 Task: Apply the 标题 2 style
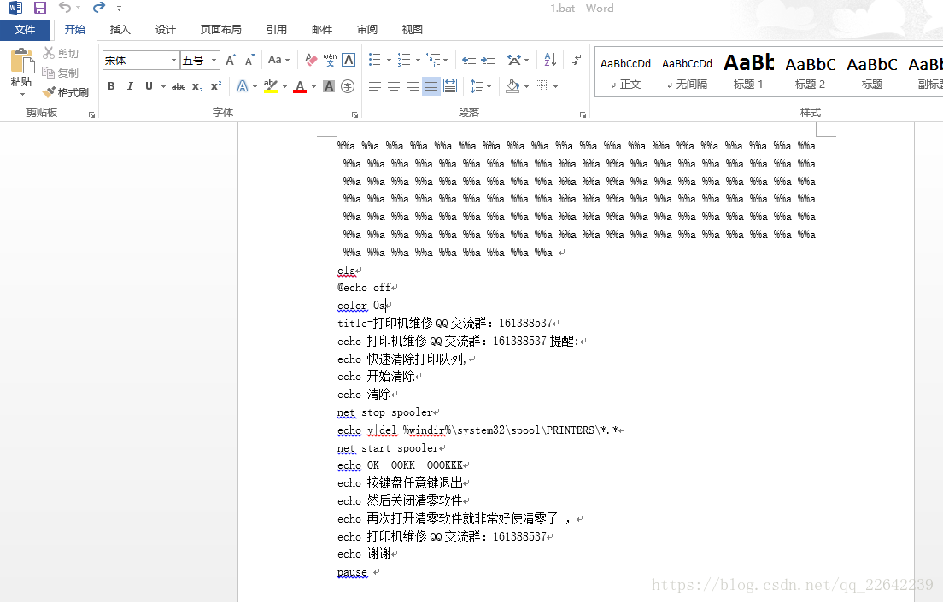[x=810, y=73]
